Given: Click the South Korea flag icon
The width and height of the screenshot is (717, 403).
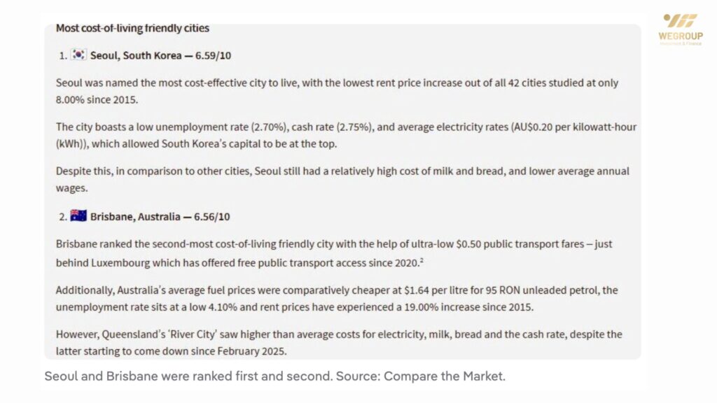Looking at the screenshot, I should point(78,55).
